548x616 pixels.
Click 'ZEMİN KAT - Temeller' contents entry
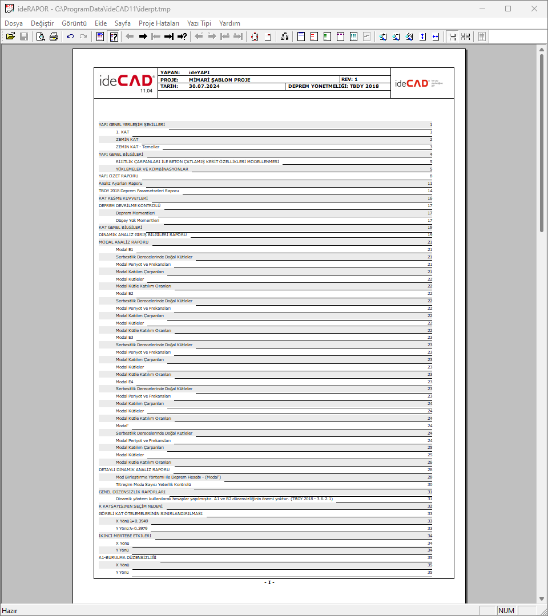138,147
